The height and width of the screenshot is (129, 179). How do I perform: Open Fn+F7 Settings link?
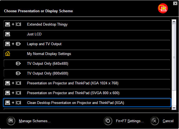pyautogui.click(x=130, y=121)
